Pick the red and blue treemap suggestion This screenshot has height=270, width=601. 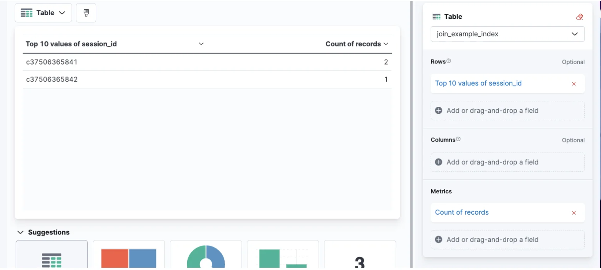click(129, 256)
